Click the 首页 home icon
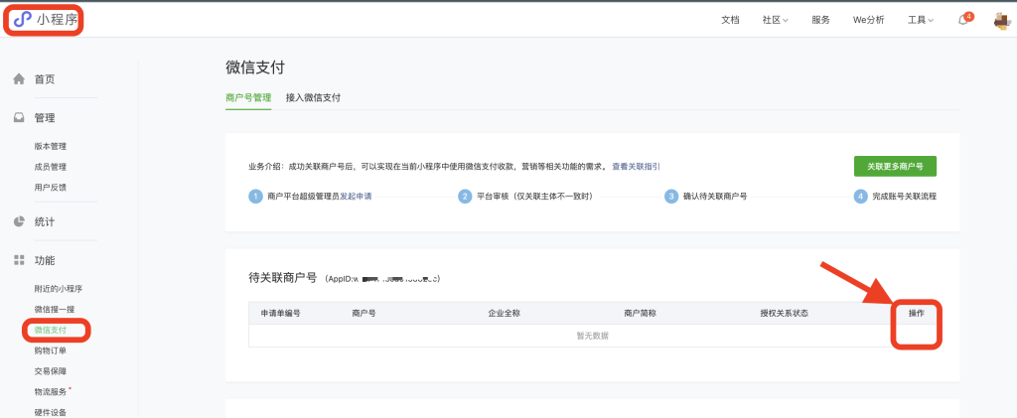 pos(18,79)
